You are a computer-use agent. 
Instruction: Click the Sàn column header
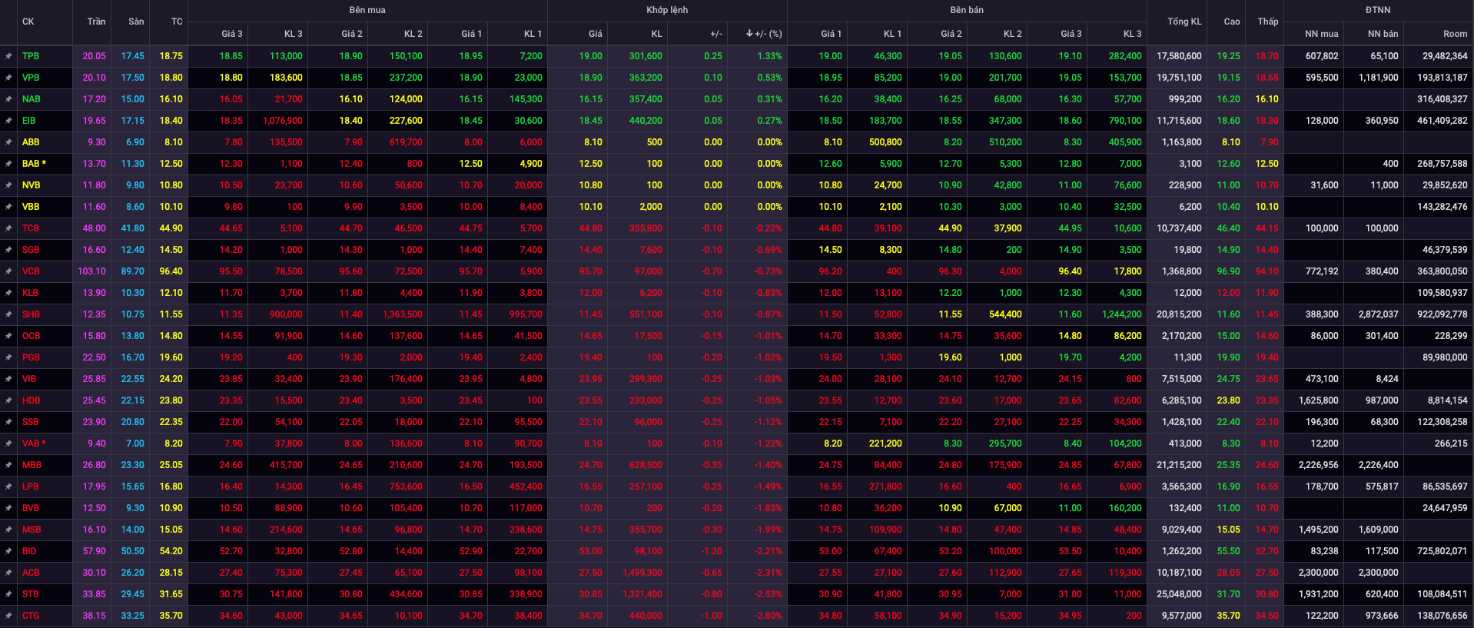[136, 22]
